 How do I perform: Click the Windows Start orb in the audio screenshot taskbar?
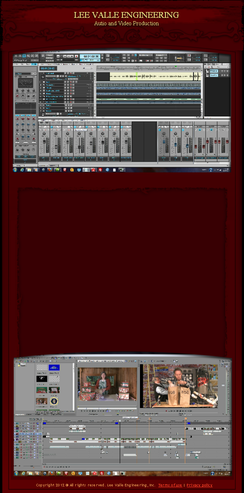coord(15,170)
